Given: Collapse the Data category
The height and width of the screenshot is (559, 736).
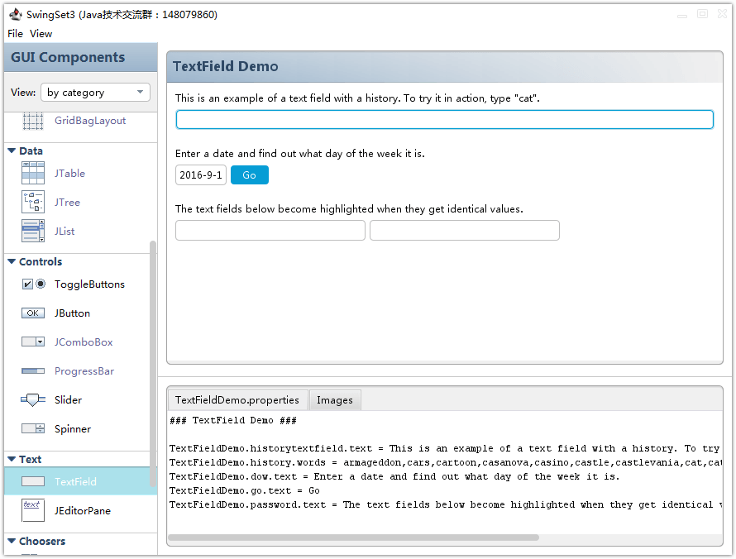Looking at the screenshot, I should coord(12,150).
